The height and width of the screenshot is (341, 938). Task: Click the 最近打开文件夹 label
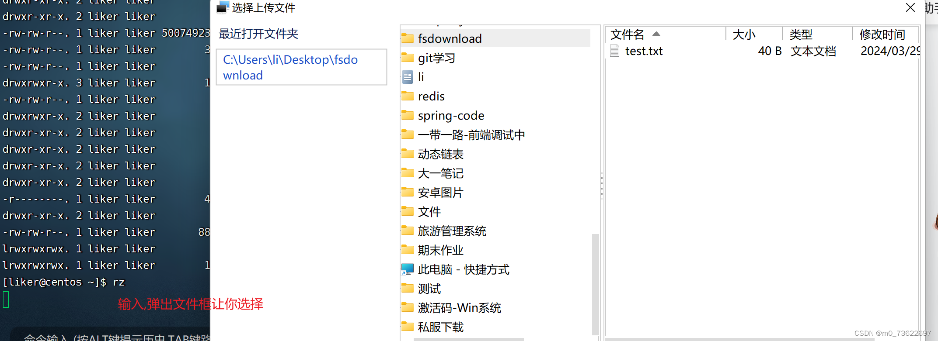[x=258, y=34]
